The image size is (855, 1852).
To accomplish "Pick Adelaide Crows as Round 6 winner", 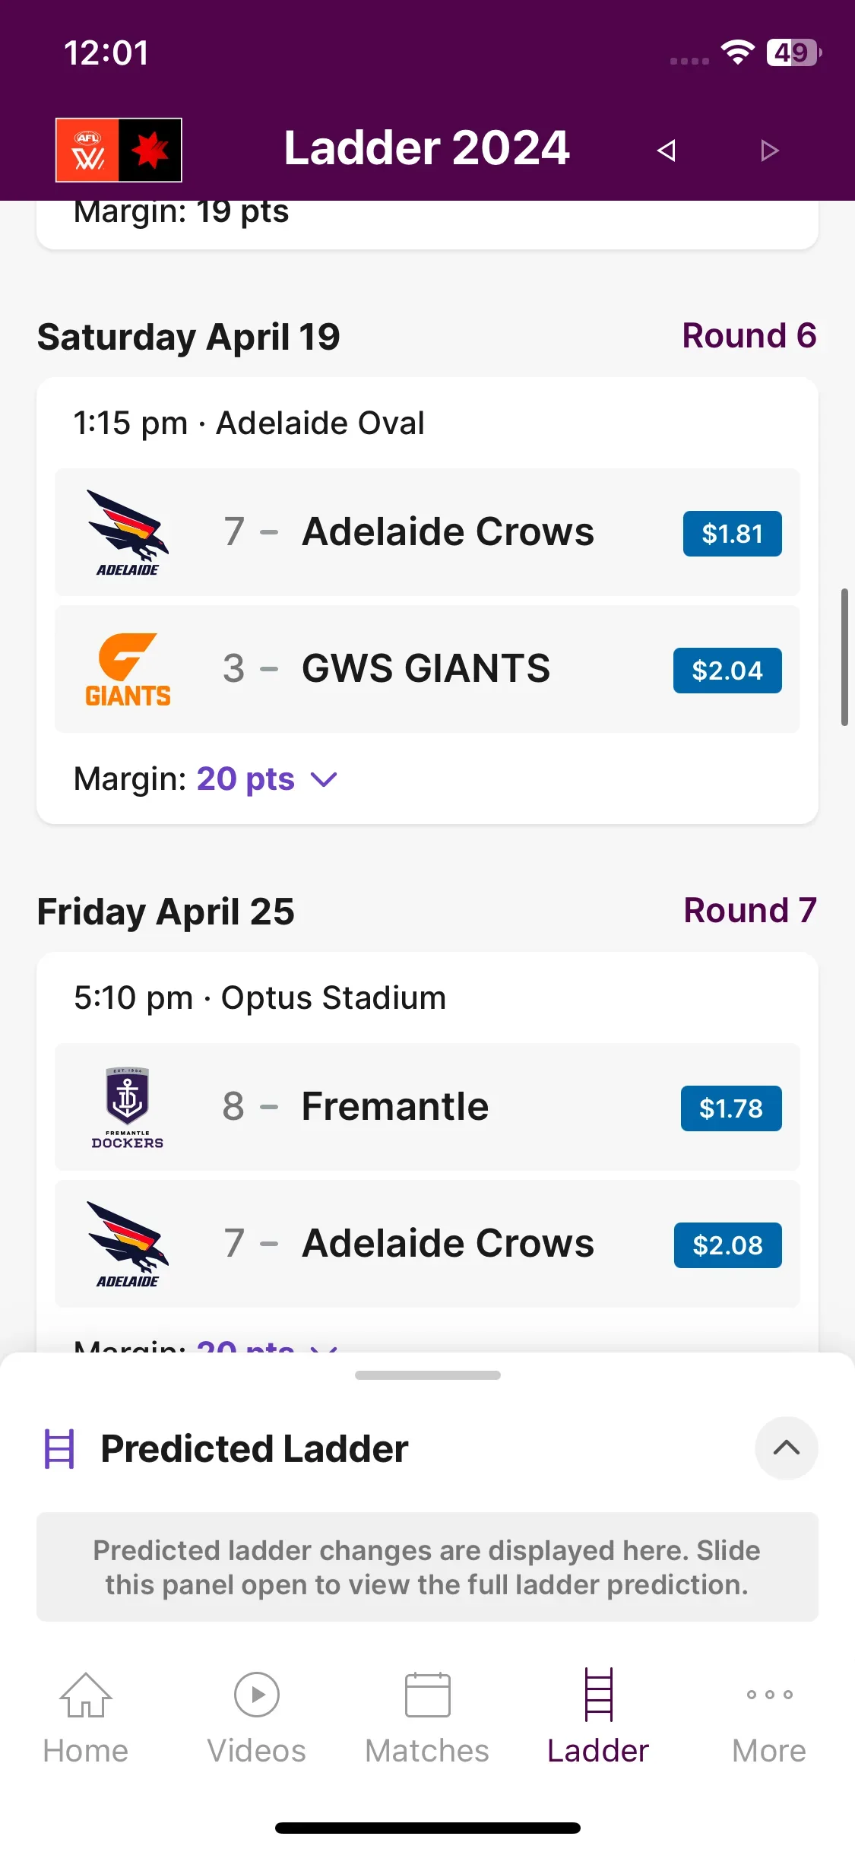I will pos(427,532).
